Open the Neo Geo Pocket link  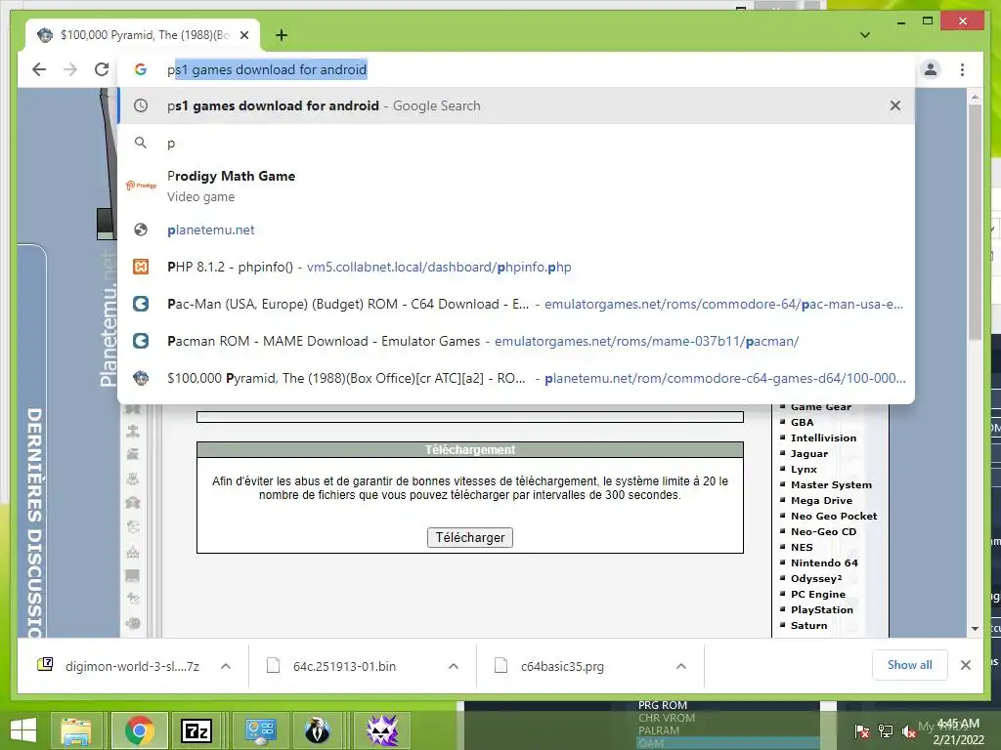834,516
